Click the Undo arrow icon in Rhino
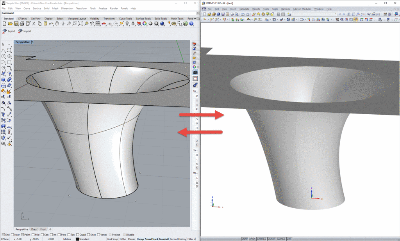This screenshot has width=400, height=241. [51, 24]
